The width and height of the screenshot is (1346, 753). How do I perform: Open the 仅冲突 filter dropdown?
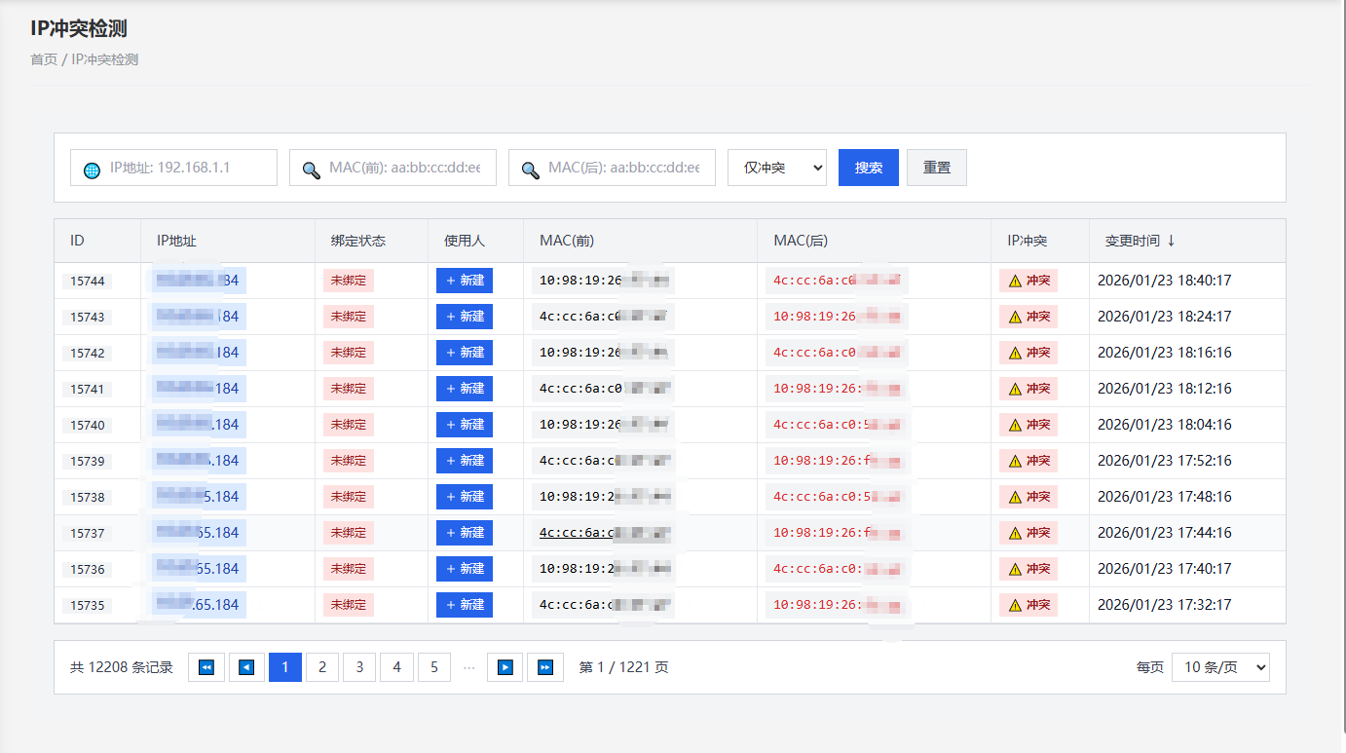pos(776,168)
